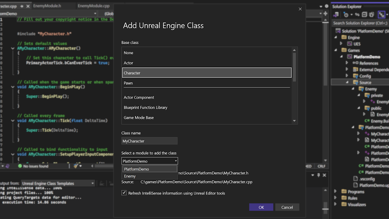Open the module selection combo box

coord(149,161)
